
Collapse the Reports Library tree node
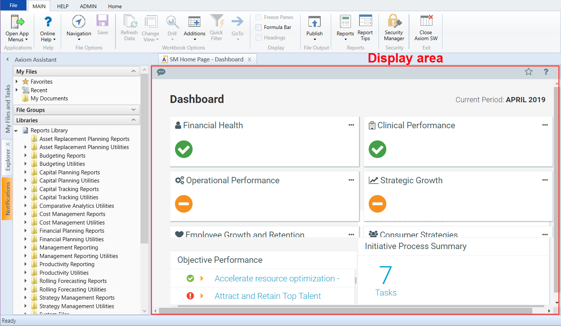tap(16, 130)
